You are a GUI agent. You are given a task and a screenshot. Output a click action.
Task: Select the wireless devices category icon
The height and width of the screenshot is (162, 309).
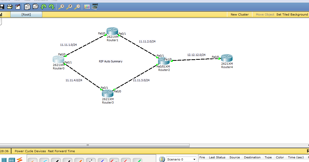tap(11, 160)
